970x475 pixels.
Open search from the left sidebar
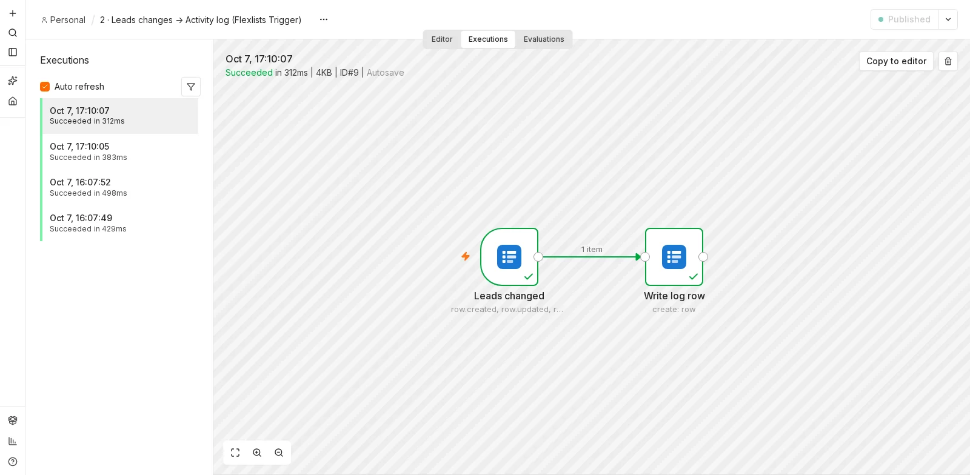13,33
